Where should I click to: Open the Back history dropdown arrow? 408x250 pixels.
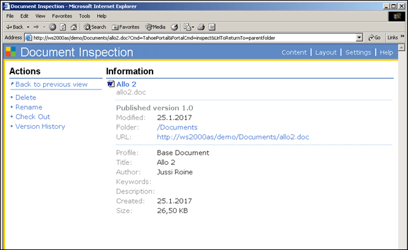click(28, 27)
